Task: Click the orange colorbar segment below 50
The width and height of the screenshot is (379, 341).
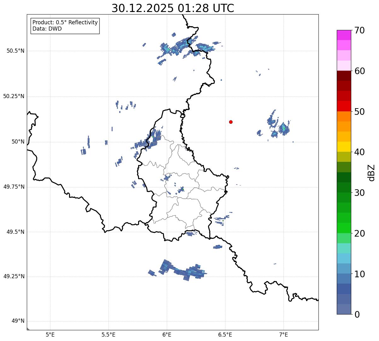Action: coord(344,116)
